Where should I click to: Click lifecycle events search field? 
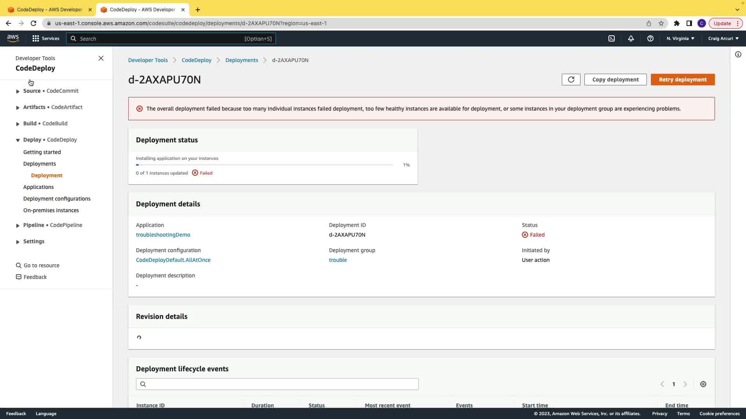(277, 384)
